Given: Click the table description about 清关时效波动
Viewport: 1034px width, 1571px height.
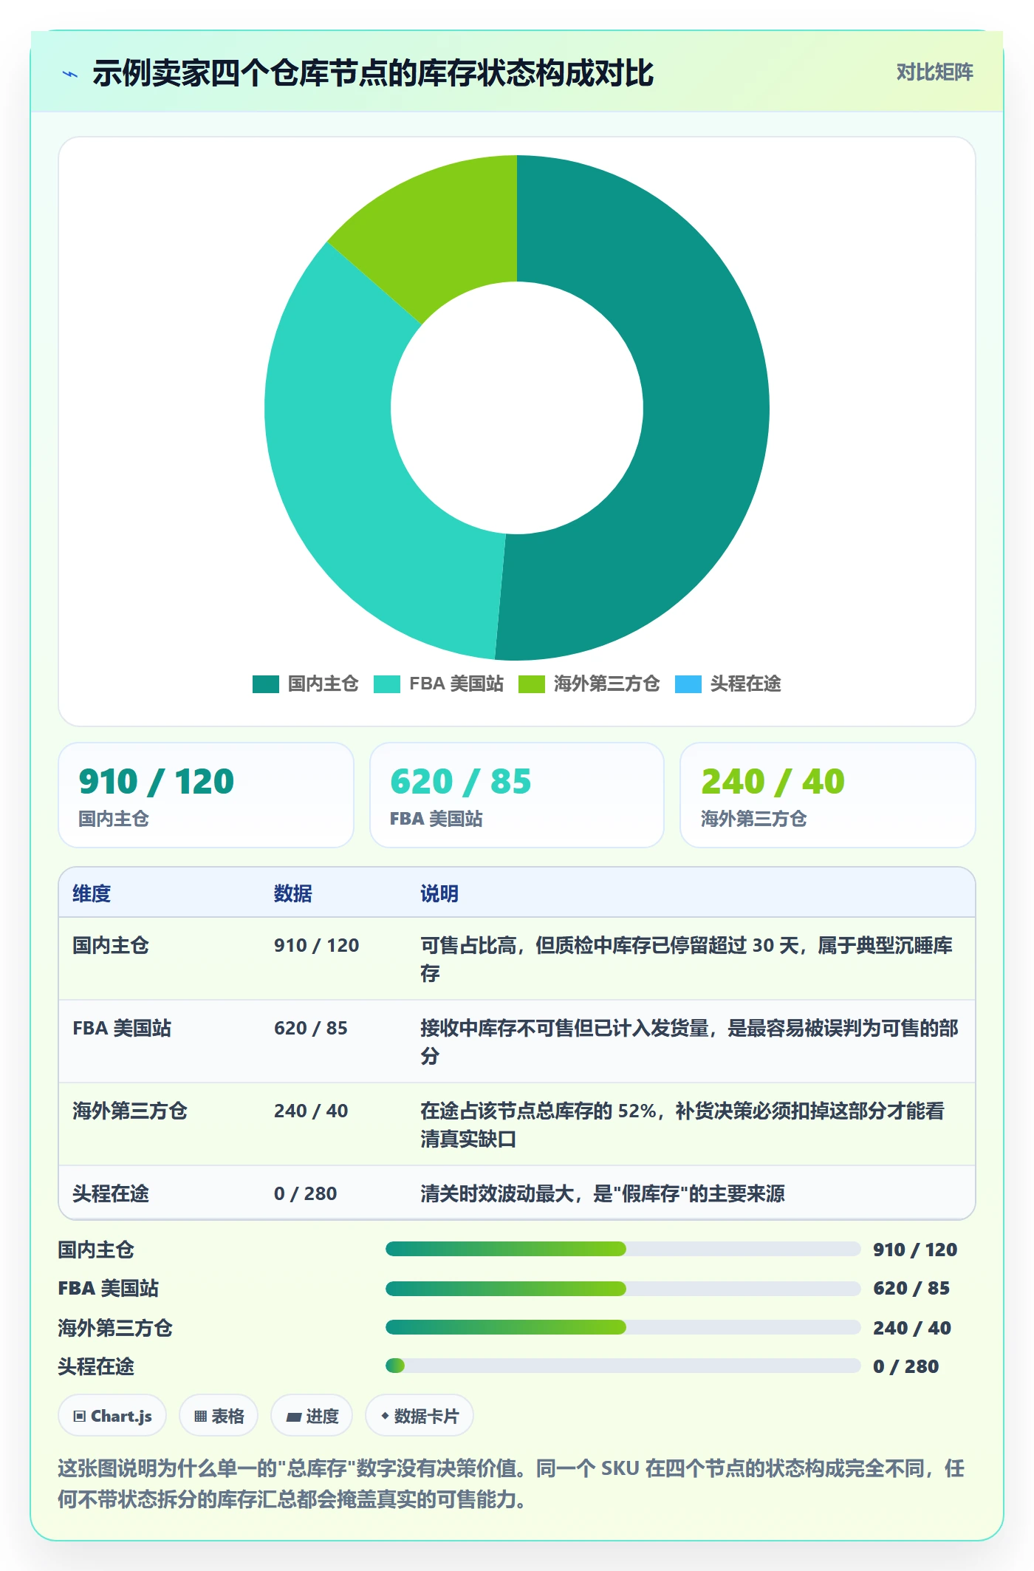Looking at the screenshot, I should 603,1193.
